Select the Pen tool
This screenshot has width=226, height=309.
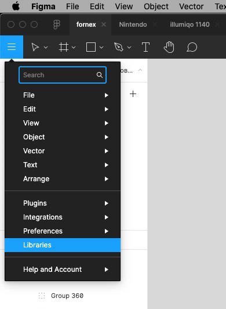point(119,47)
